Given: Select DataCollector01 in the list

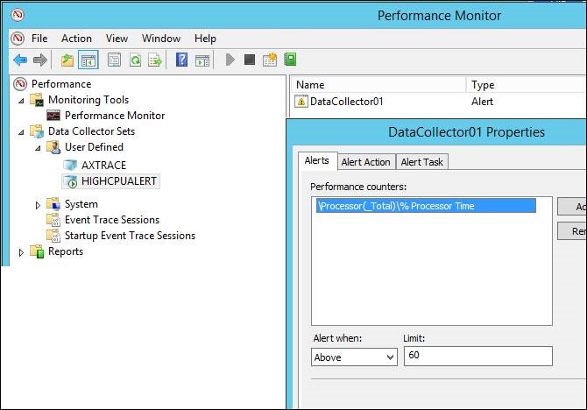Looking at the screenshot, I should tap(346, 102).
